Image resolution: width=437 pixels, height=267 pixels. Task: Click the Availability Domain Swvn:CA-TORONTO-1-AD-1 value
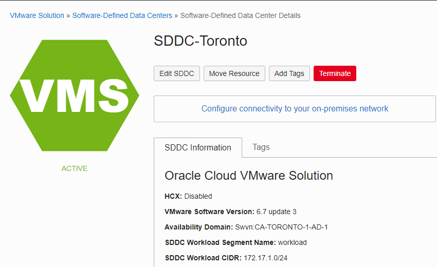tap(282, 227)
